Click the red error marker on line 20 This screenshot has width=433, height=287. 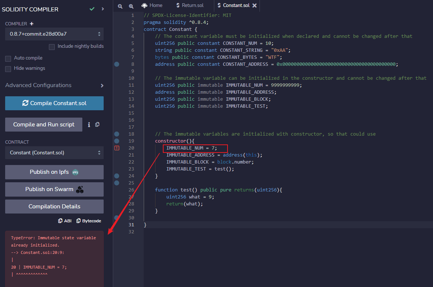[x=117, y=148]
